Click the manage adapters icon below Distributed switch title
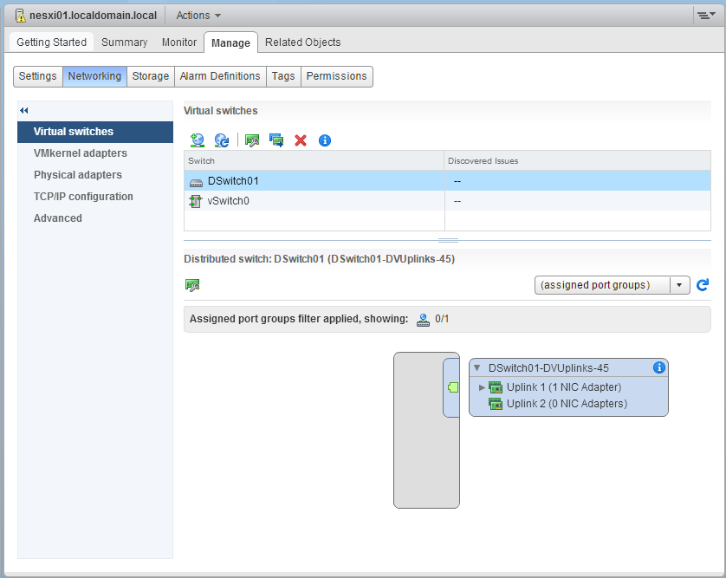The width and height of the screenshot is (726, 578). click(192, 285)
